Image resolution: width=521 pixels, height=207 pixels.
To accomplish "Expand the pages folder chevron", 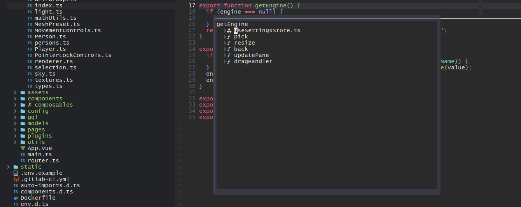I will pos(16,130).
